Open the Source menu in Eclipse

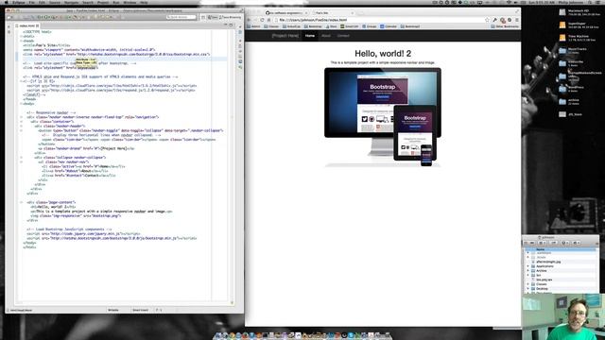point(55,2)
